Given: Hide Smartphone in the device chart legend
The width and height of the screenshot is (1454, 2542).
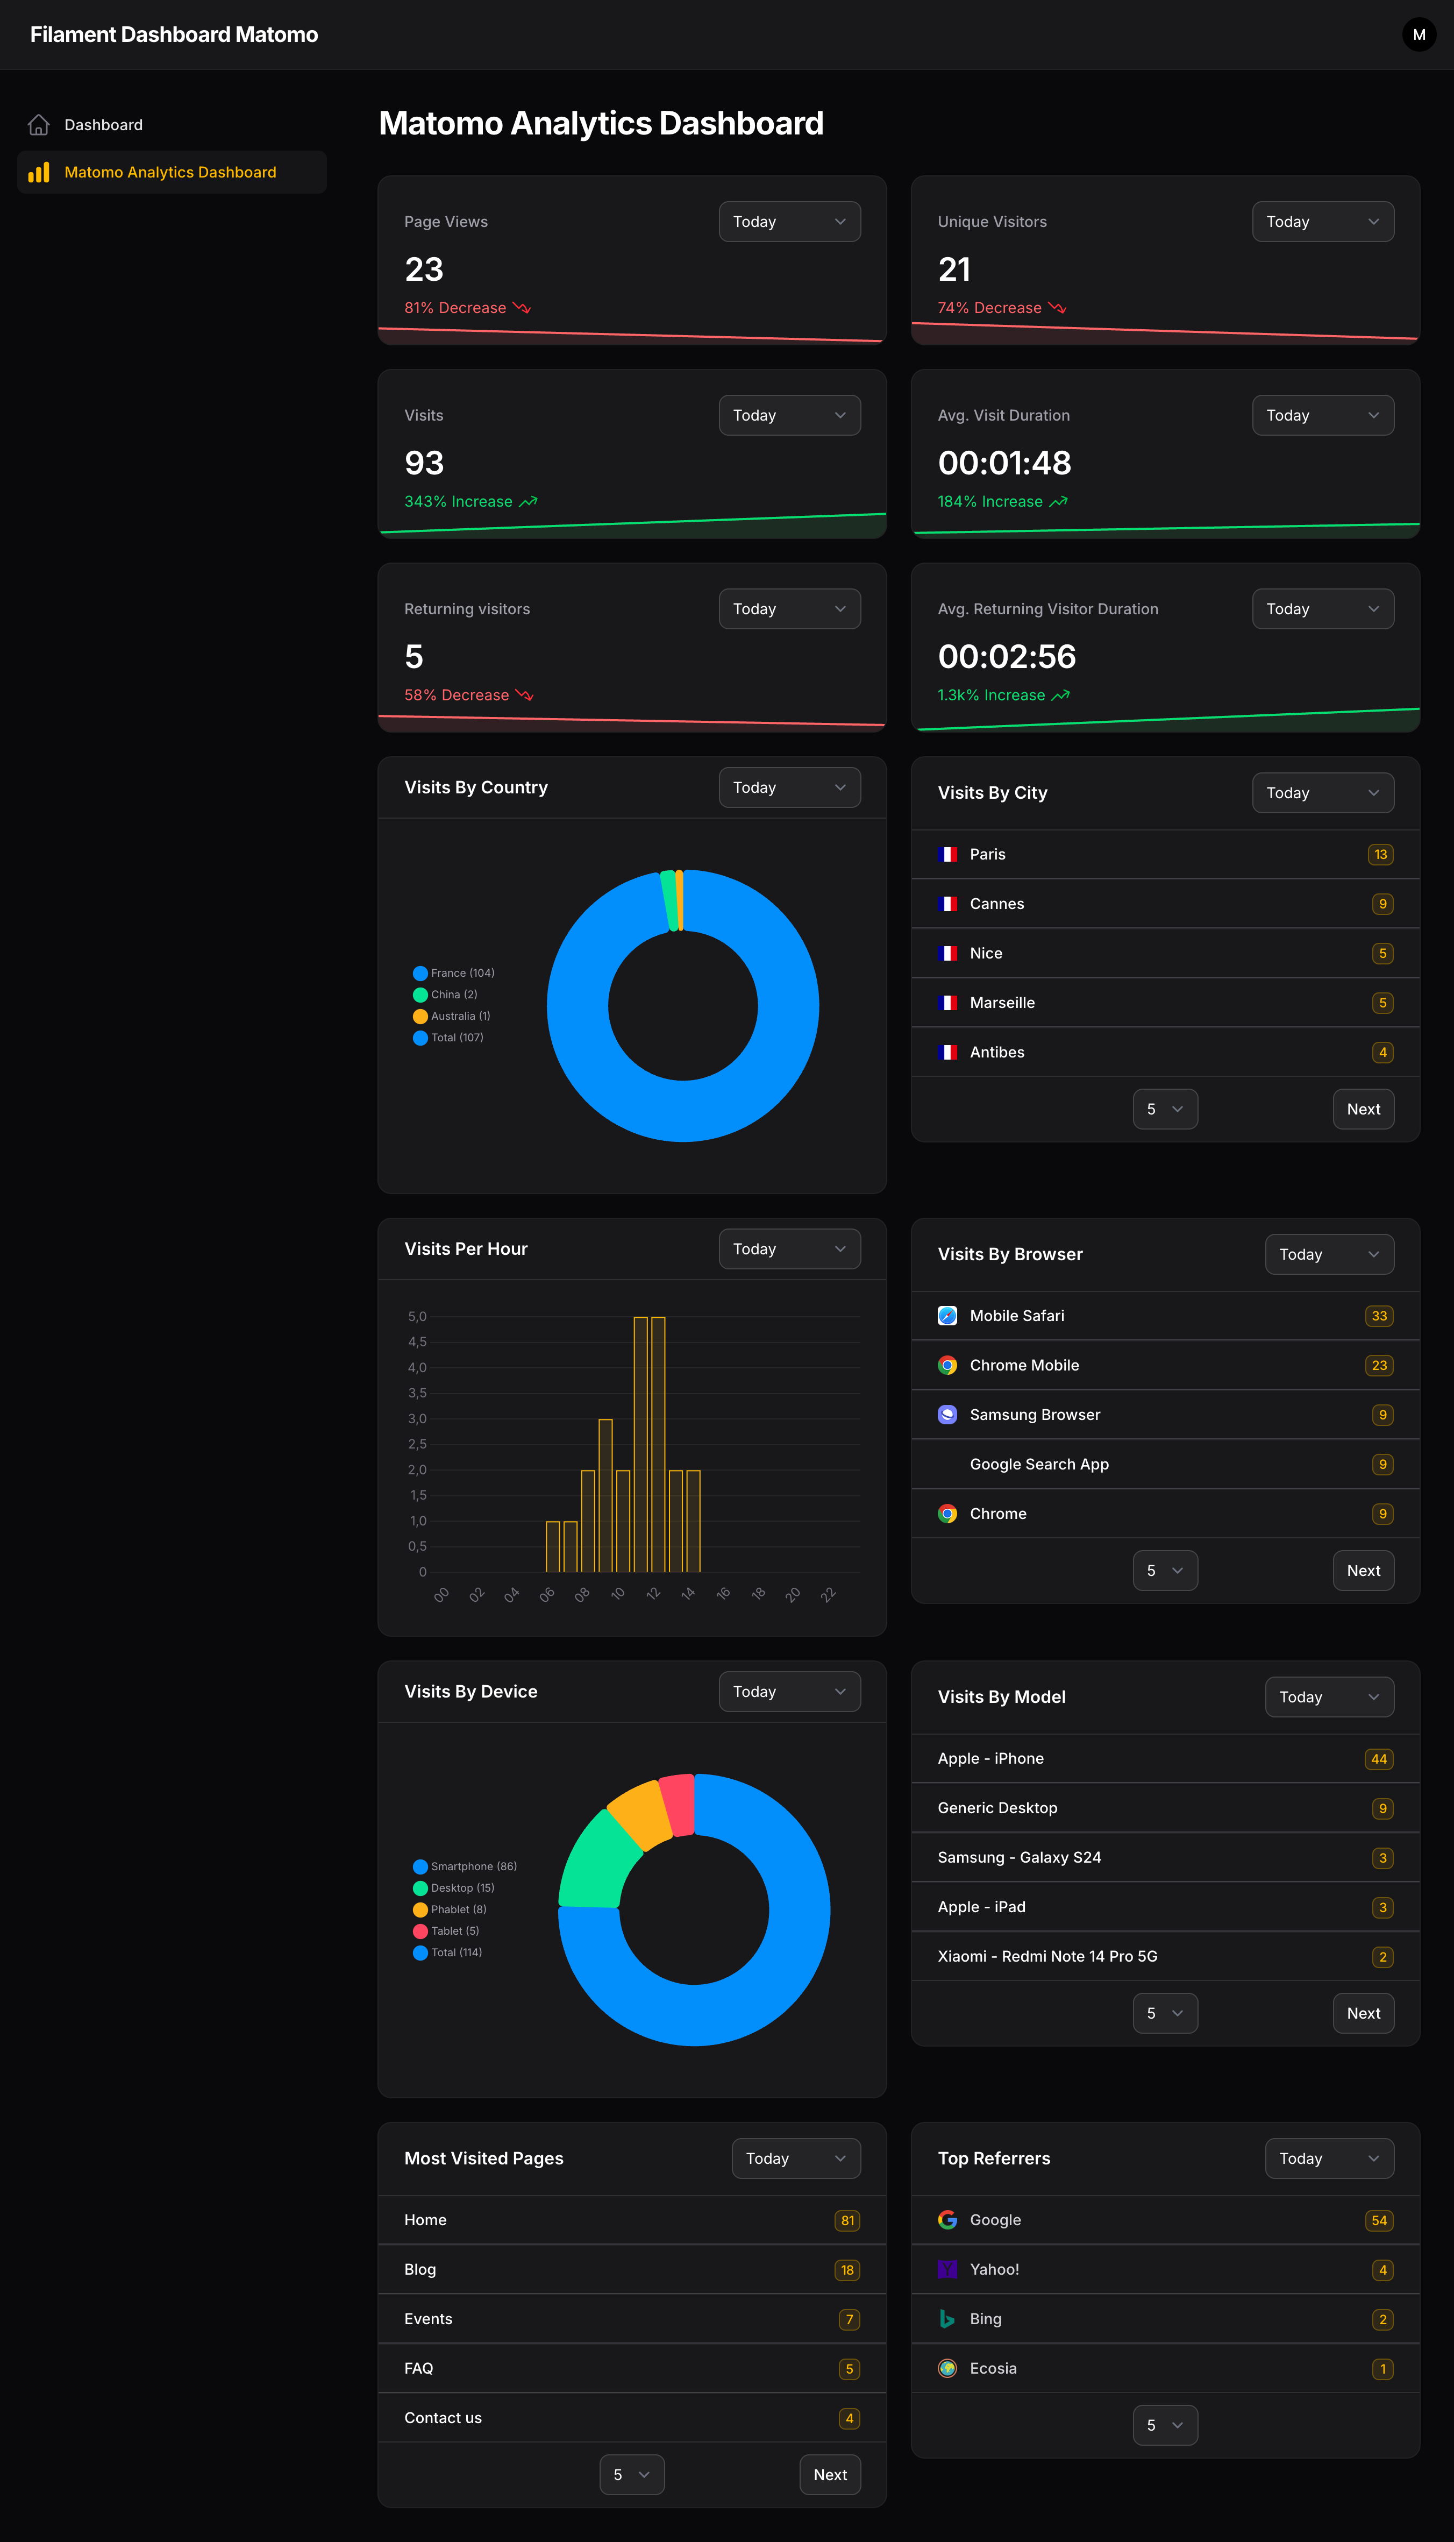Looking at the screenshot, I should pos(465,1866).
